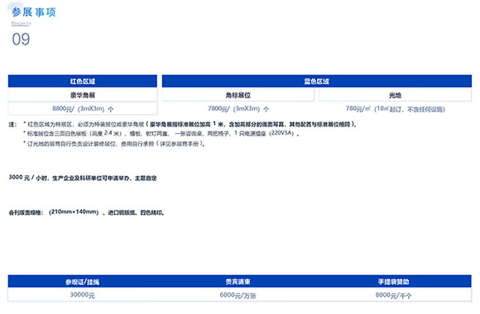Image resolution: width=480 pixels, height=314 pixels.
Task: Click the 蓝色区域 table header
Action: coord(316,81)
